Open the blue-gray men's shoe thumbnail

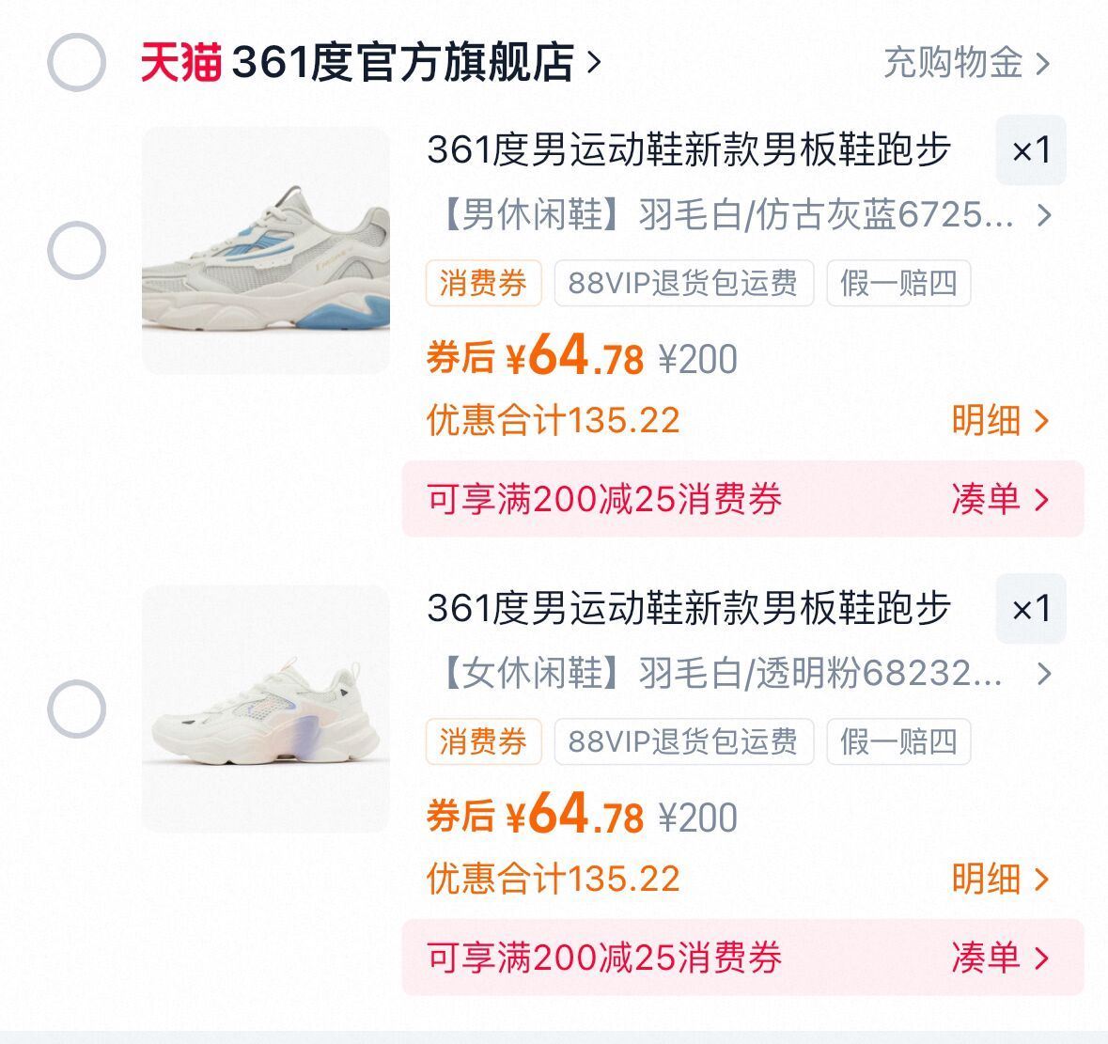pyautogui.click(x=266, y=251)
